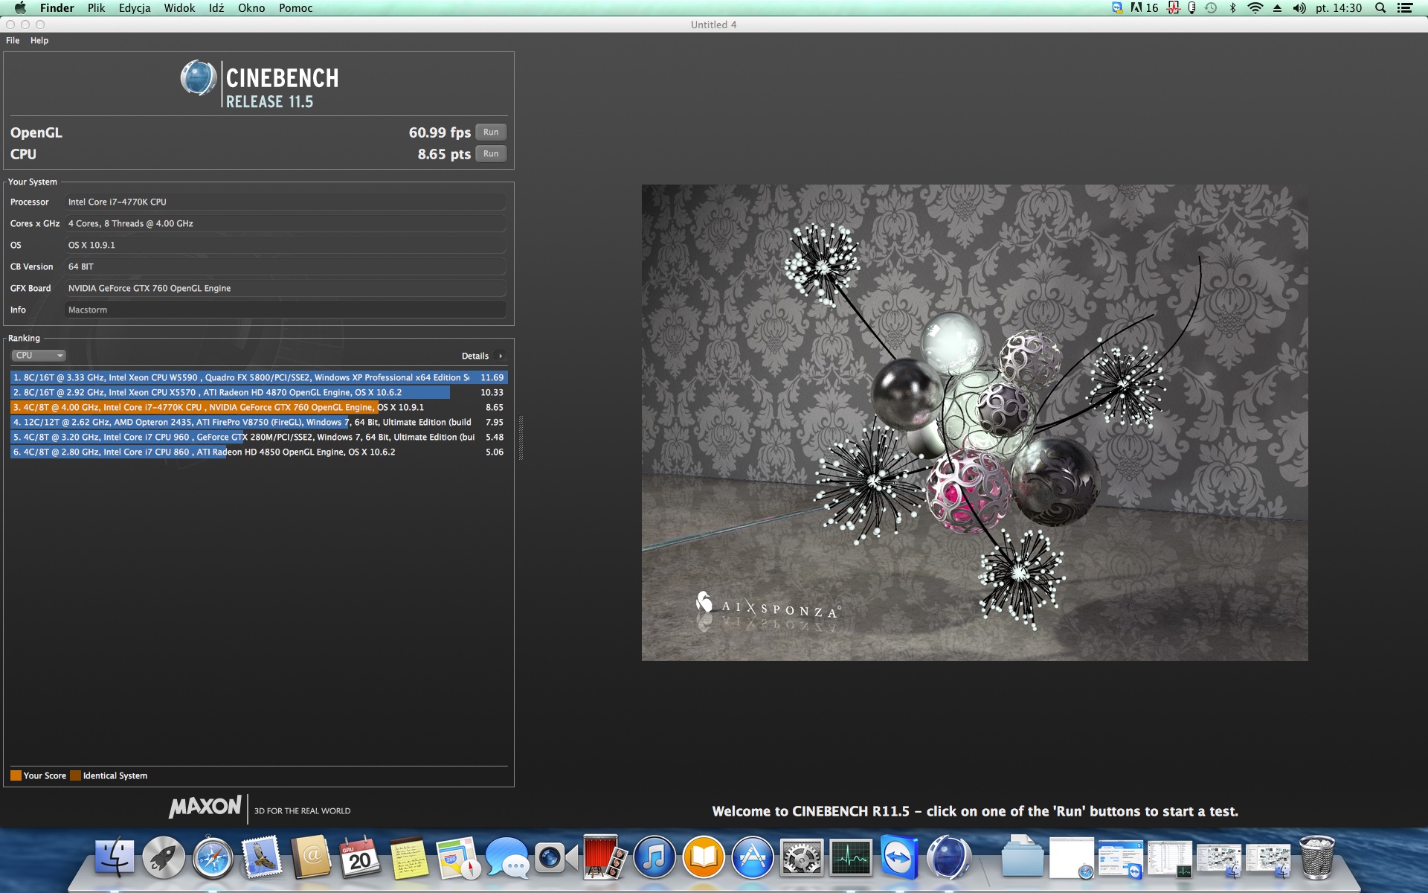This screenshot has width=1428, height=893.
Task: Click the Processor value Intel Core i7-4770K
Action: click(x=285, y=202)
